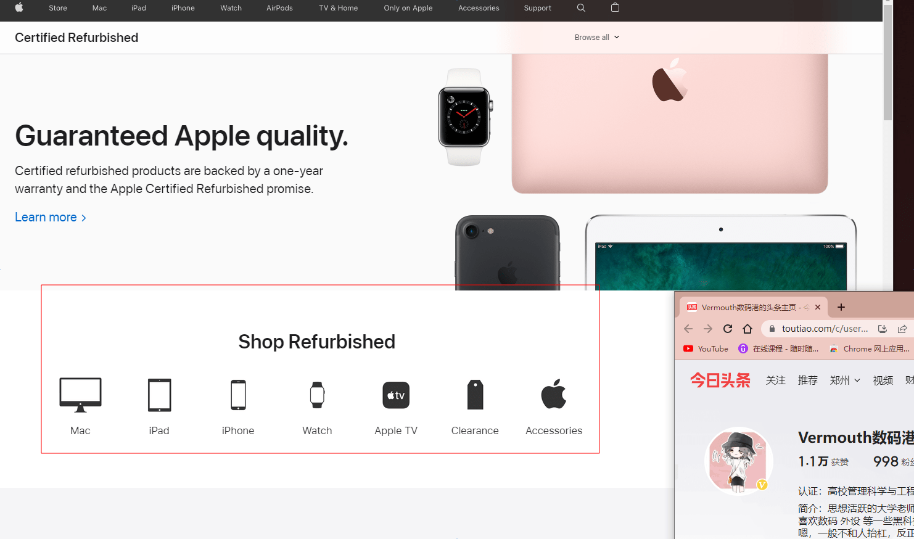The height and width of the screenshot is (539, 914).
Task: Choose the iPhone refurbished icon
Action: (238, 395)
